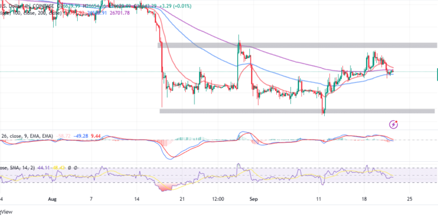Click the purple RSI value 44.11

(x=43, y=168)
